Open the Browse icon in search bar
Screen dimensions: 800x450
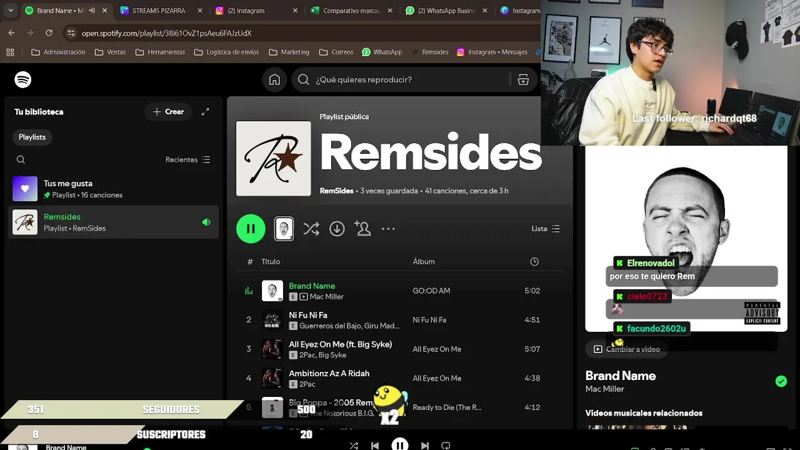pyautogui.click(x=523, y=79)
